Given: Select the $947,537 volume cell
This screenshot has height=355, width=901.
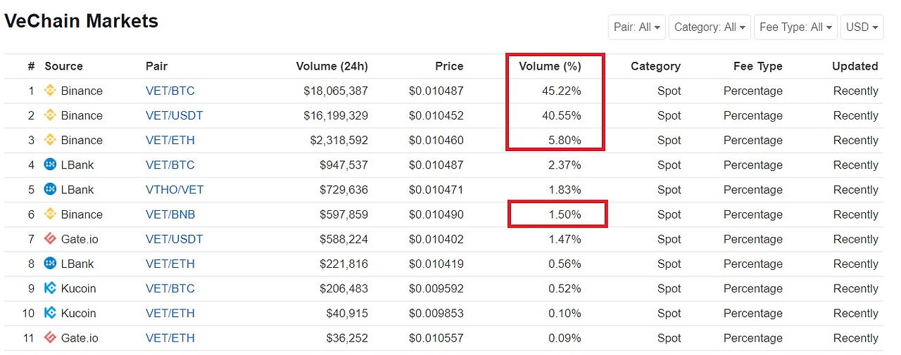Looking at the screenshot, I should (x=345, y=164).
